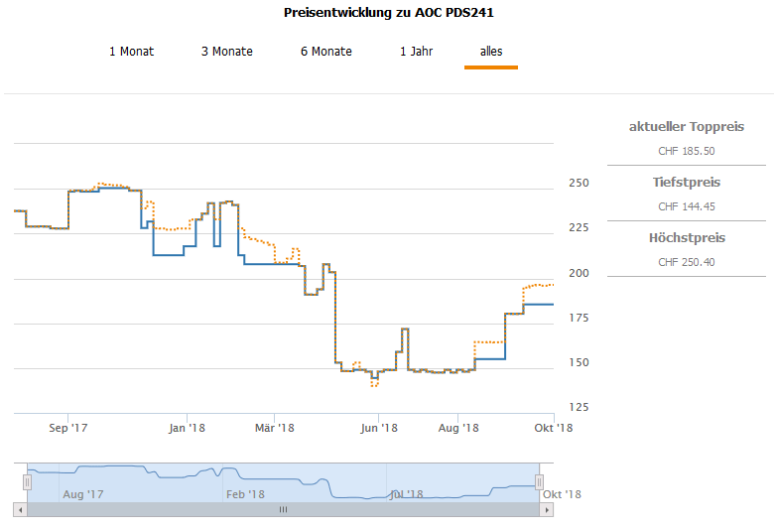Click the CHF 144.45 lowest price value
The image size is (775, 530).
point(687,206)
